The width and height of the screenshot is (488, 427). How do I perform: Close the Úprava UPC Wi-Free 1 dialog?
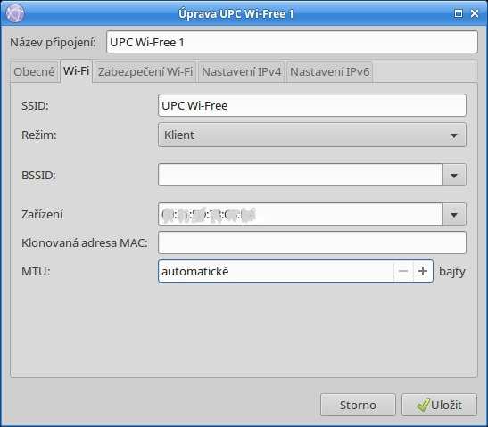[x=475, y=13]
